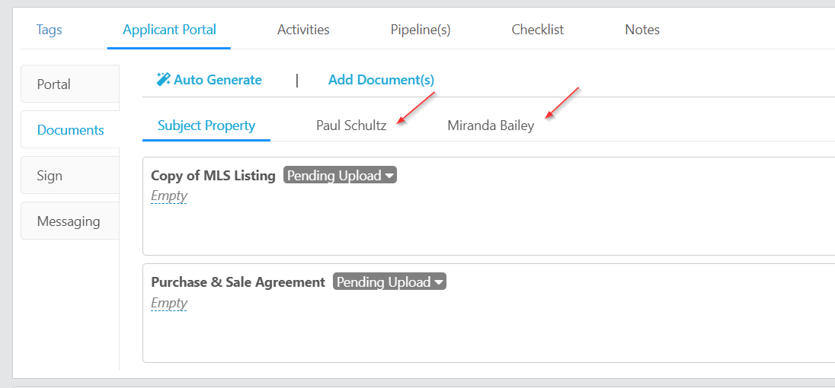Select the Applicant Portal tab
The width and height of the screenshot is (835, 388).
coord(169,29)
